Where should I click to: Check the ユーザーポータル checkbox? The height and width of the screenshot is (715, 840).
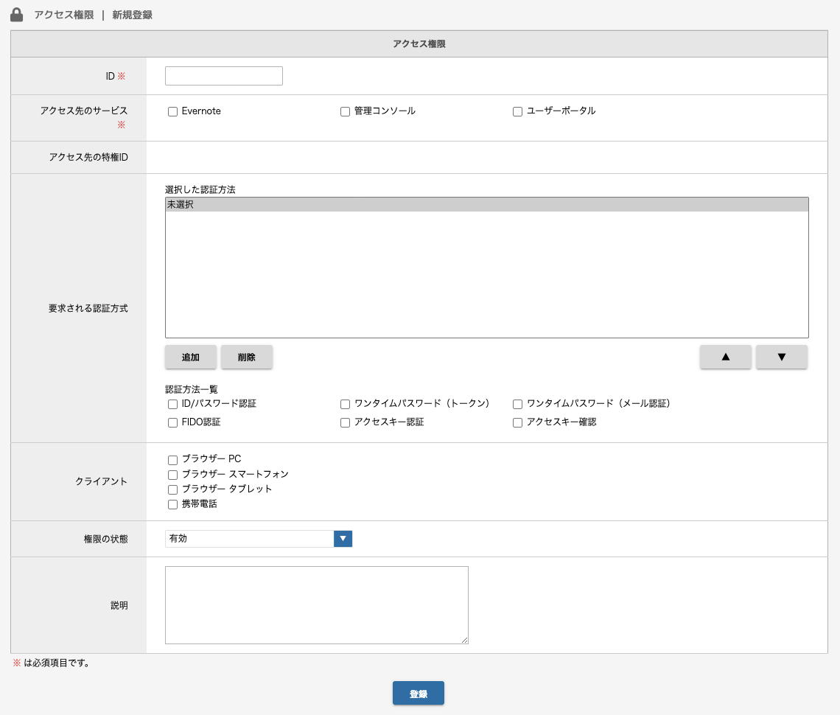517,111
